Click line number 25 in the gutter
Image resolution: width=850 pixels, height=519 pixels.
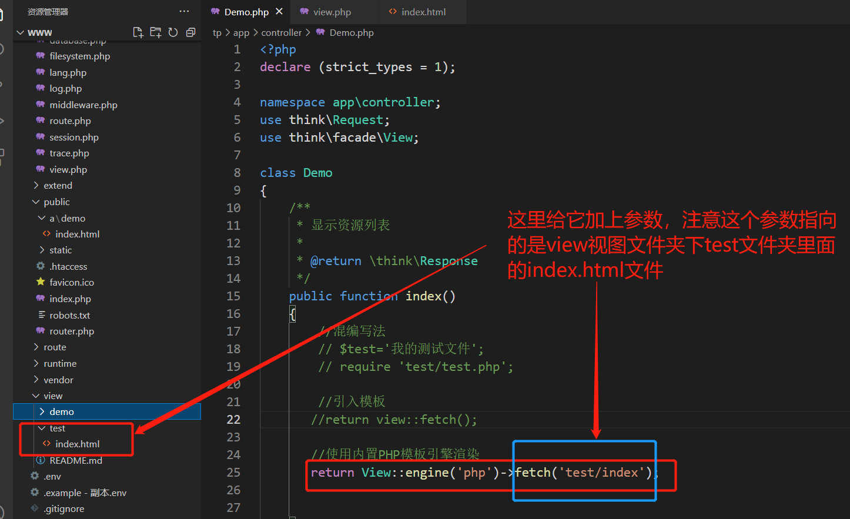point(233,472)
